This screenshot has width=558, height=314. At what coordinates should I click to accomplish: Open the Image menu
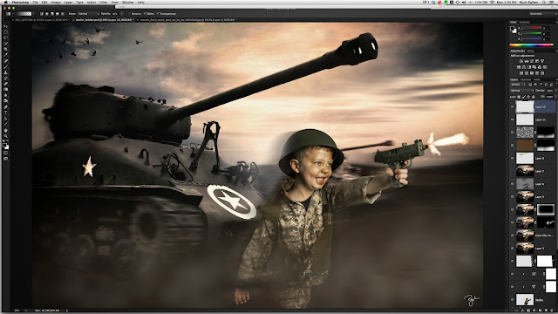coord(56,2)
